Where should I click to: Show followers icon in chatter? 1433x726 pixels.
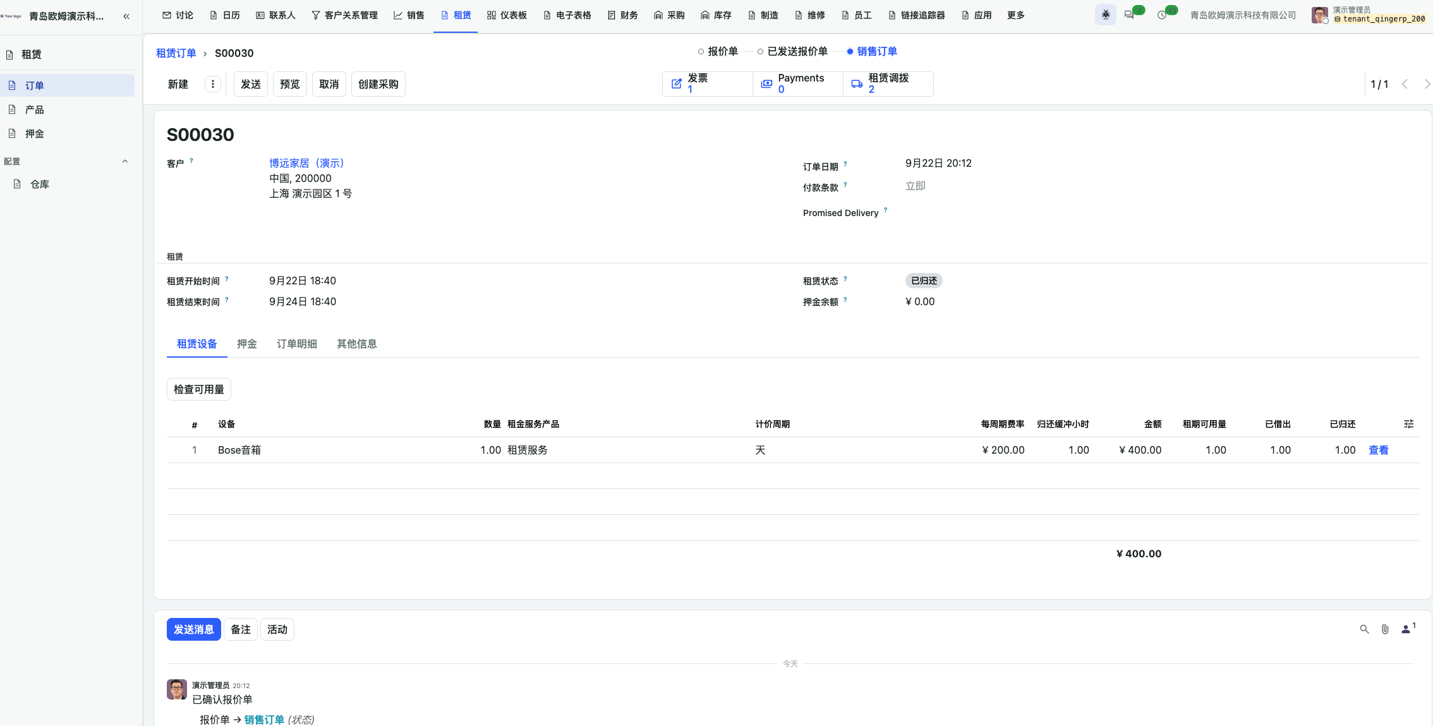pos(1408,629)
